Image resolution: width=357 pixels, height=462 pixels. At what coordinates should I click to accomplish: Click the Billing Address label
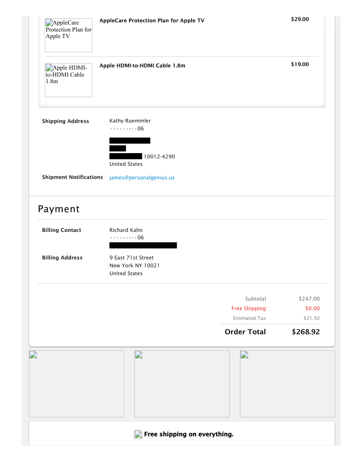(62, 258)
